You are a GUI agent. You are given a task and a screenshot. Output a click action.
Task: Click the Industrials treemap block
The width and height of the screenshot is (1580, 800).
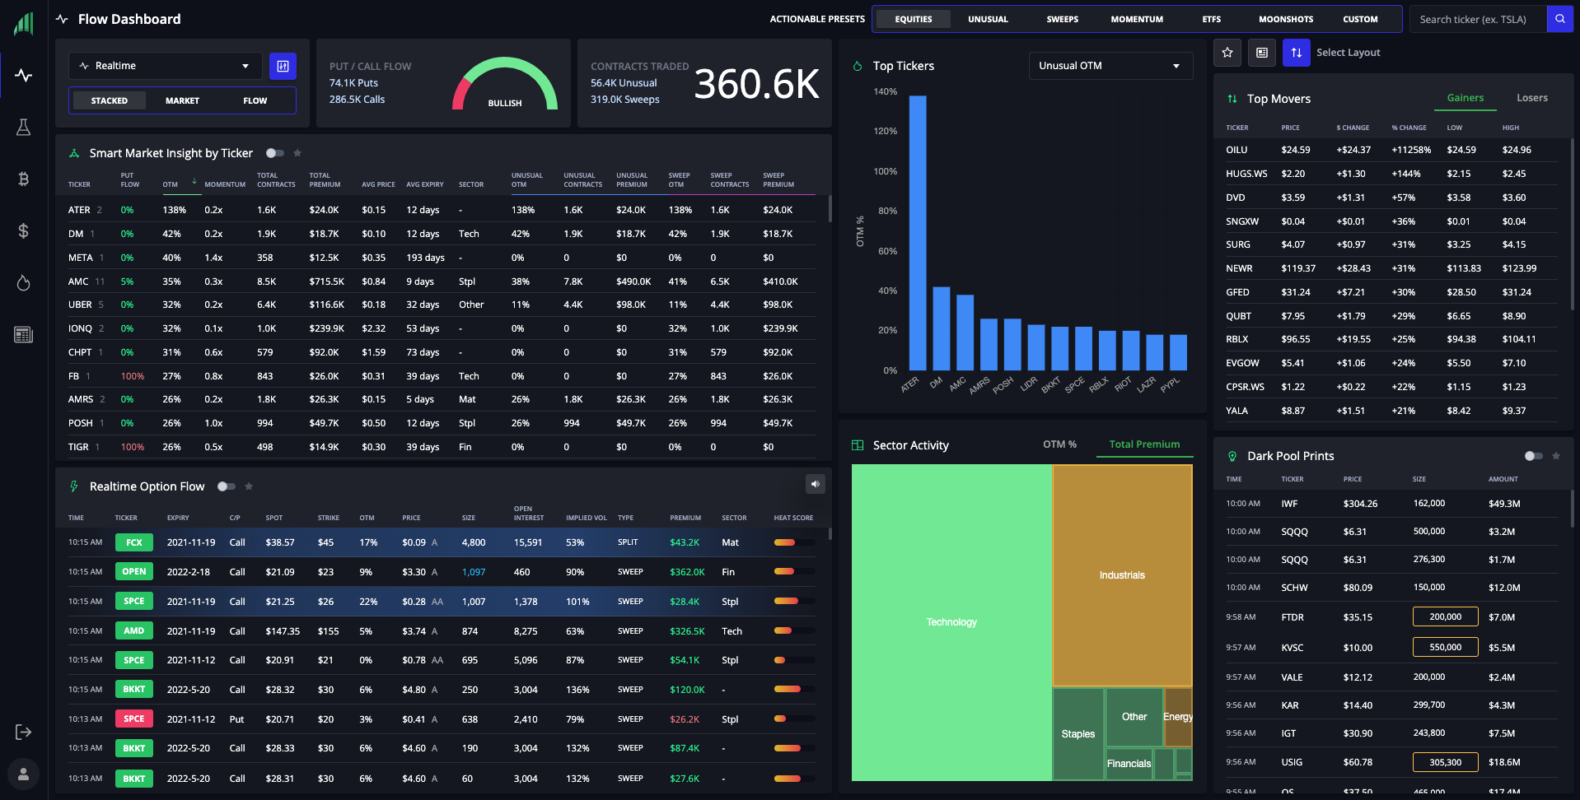coord(1122,575)
